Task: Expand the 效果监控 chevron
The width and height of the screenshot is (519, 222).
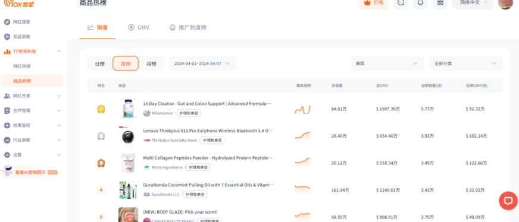Action: tap(59, 125)
